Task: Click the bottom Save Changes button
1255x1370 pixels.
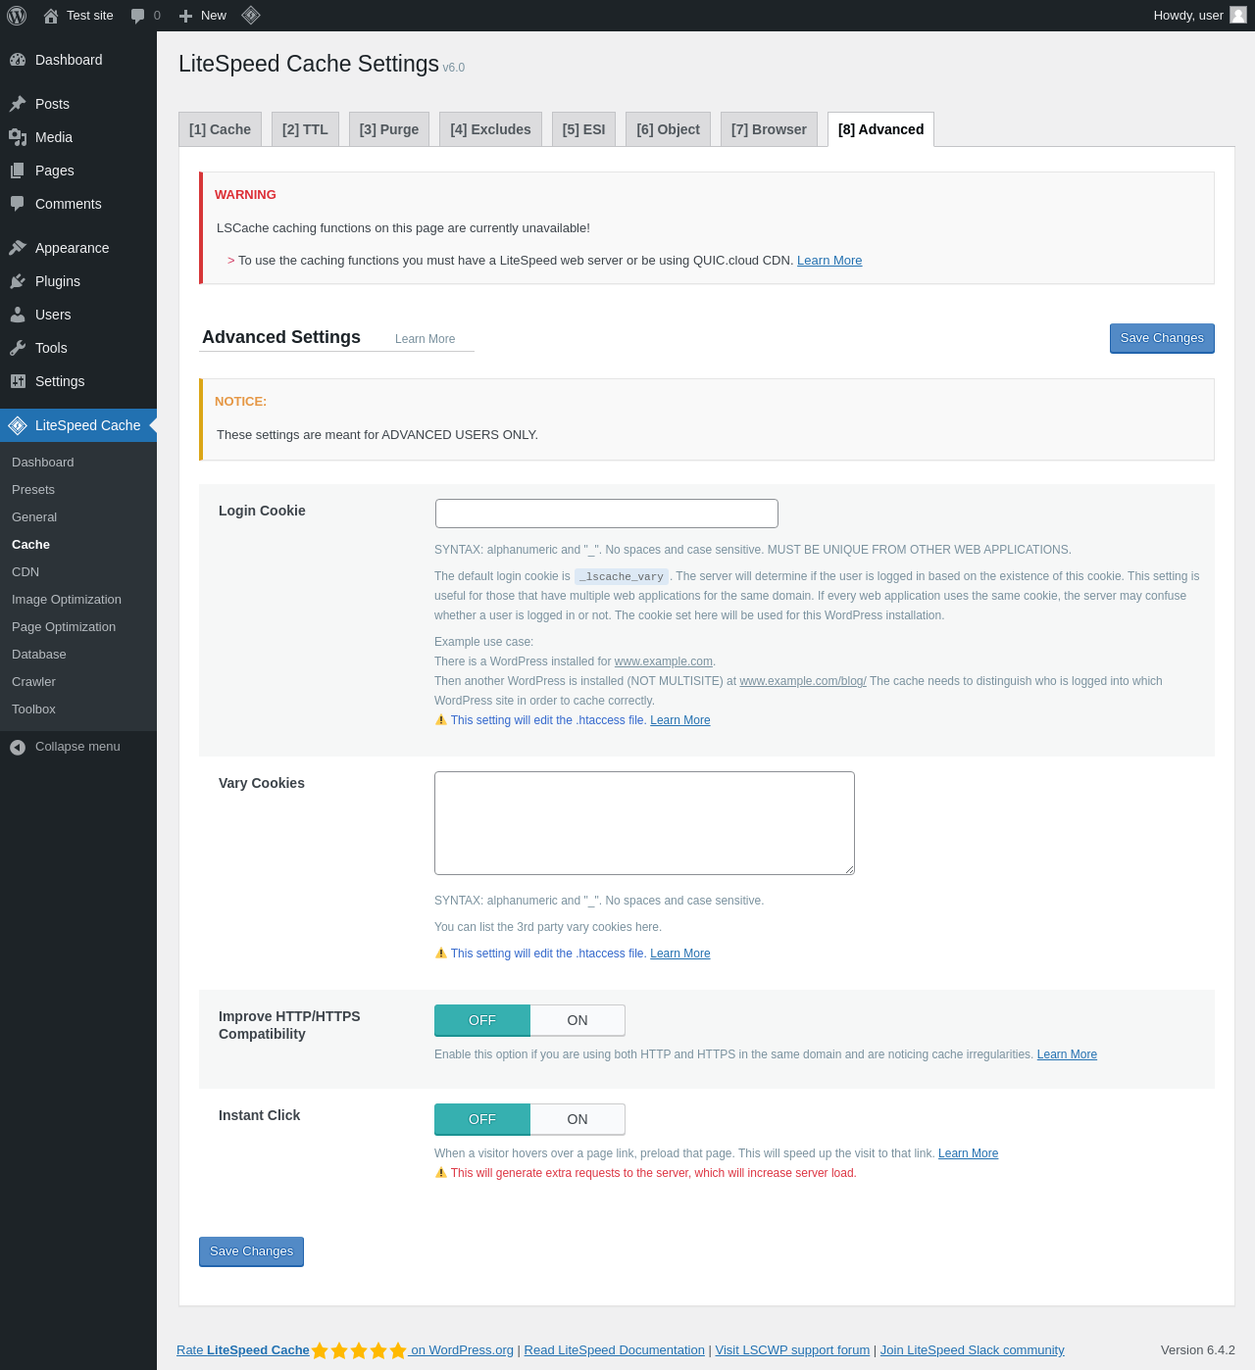Action: coord(251,1251)
